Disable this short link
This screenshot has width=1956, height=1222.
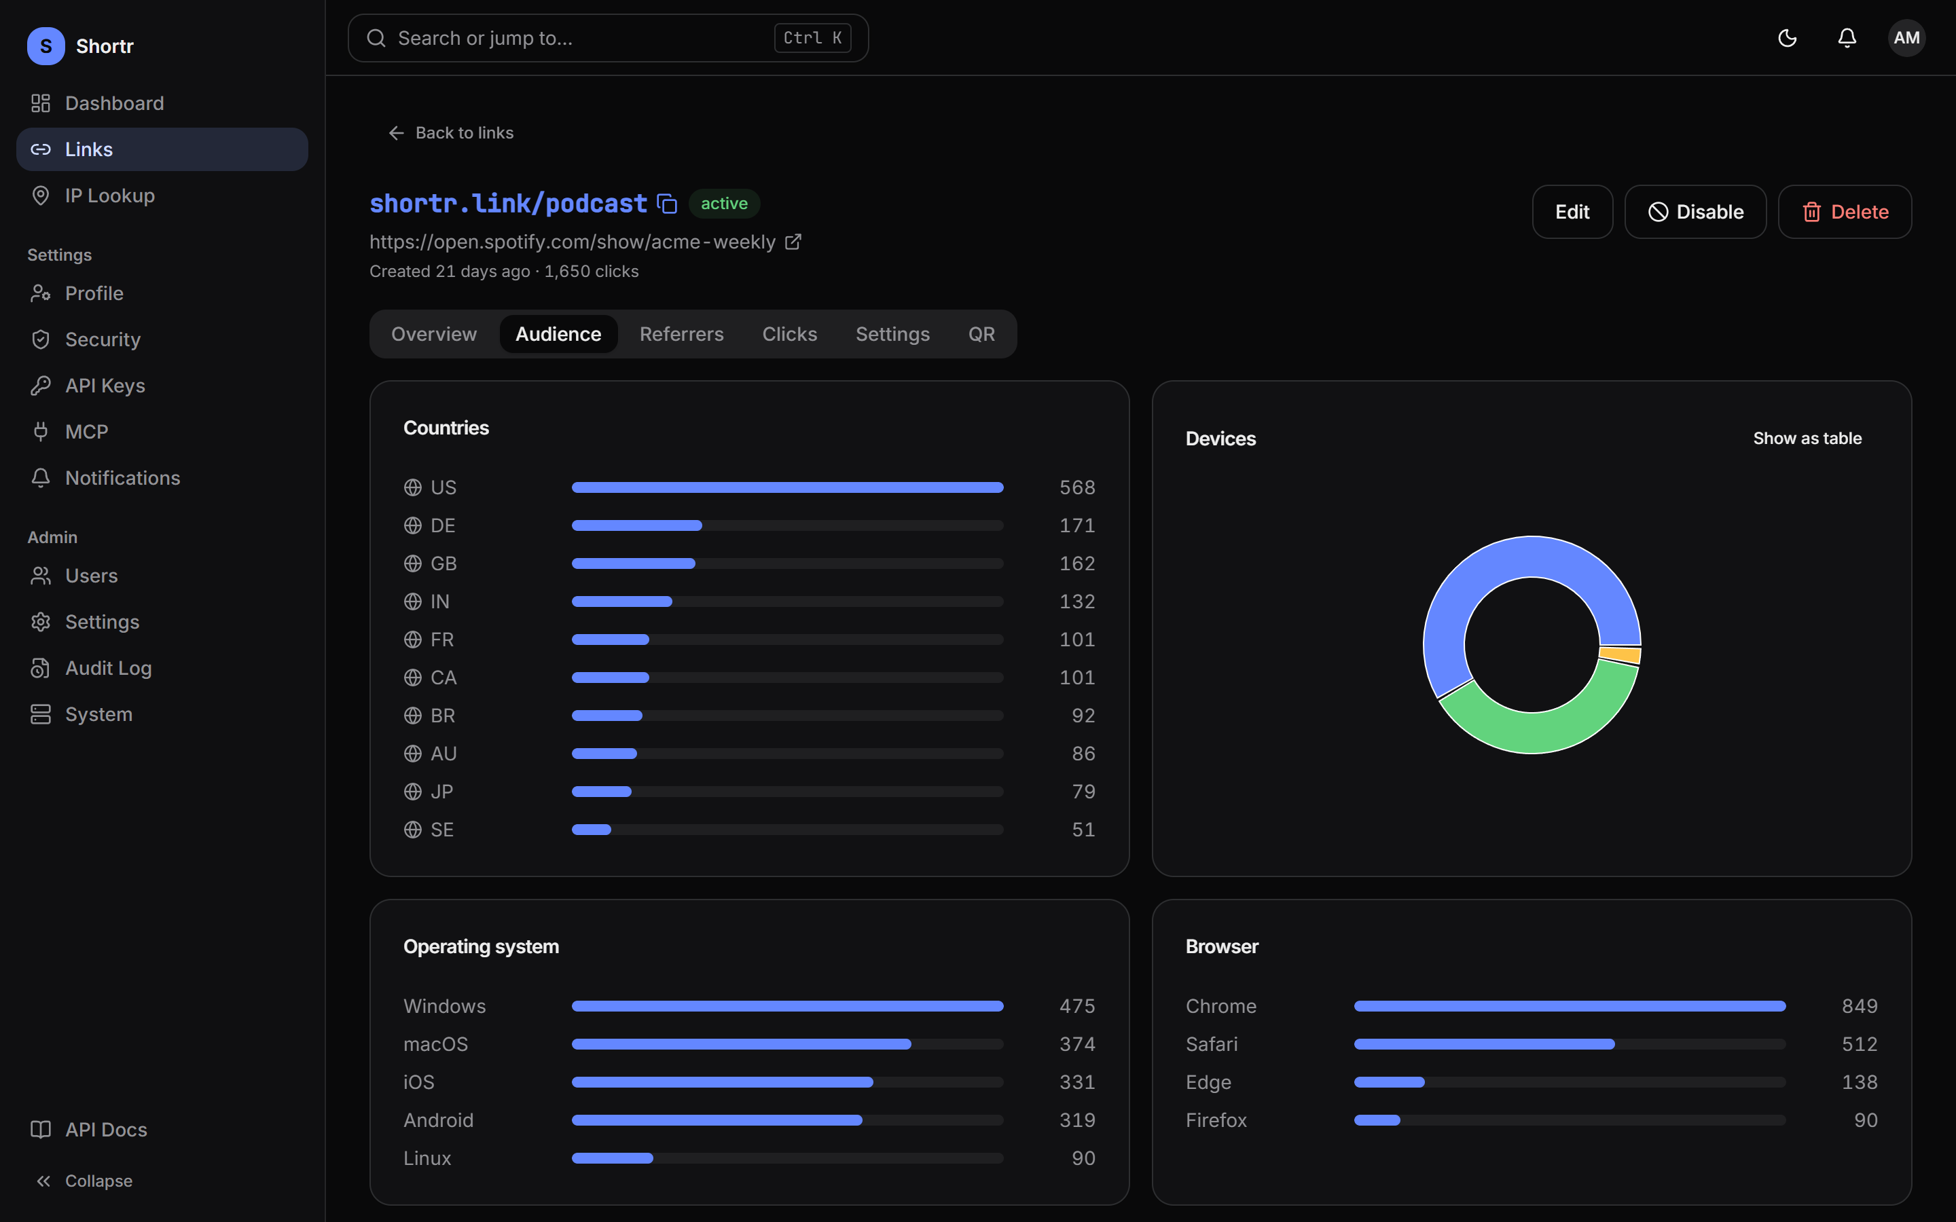click(1695, 212)
